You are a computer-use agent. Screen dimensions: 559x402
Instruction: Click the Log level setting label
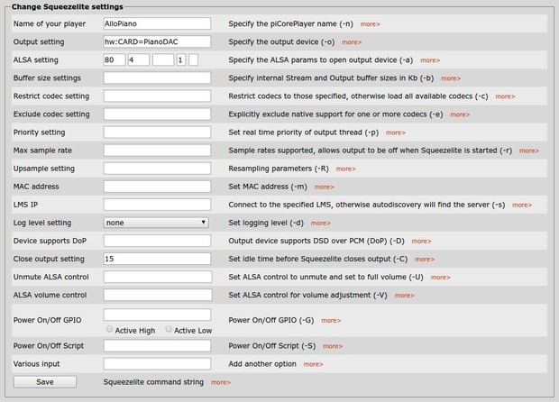42,223
